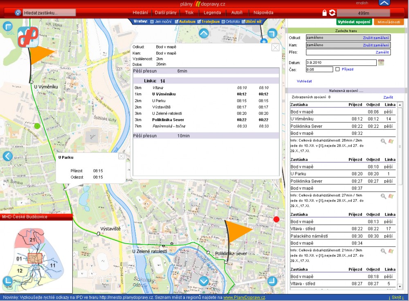The width and height of the screenshot is (409, 301).
Task: Open the Legenda menu
Action: click(212, 13)
